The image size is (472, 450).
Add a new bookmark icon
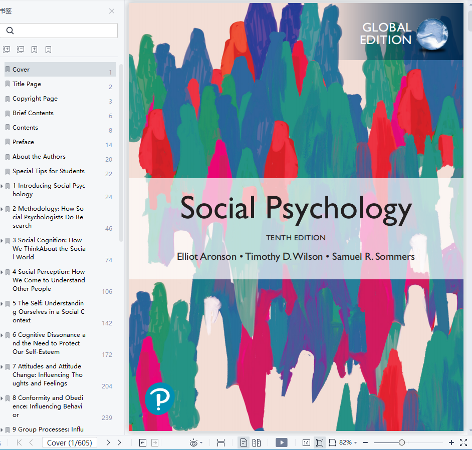click(34, 50)
